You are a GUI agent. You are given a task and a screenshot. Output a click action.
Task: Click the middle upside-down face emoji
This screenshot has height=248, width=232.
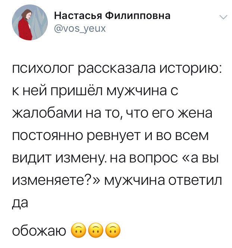coord(95,231)
